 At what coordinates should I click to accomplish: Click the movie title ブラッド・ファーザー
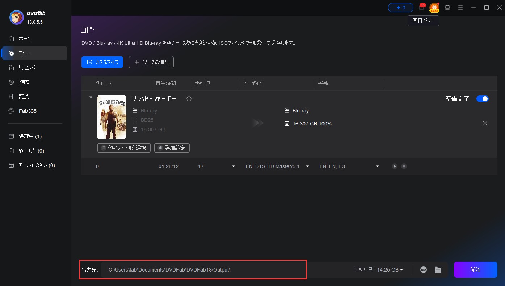(154, 99)
